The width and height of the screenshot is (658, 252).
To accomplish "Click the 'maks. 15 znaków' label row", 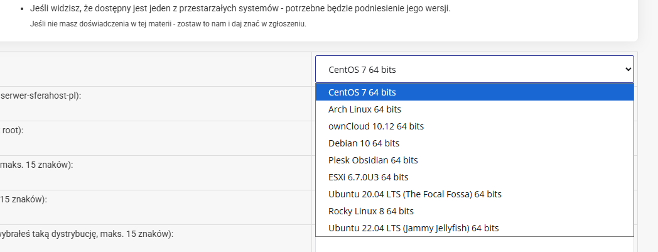I will tap(36, 165).
